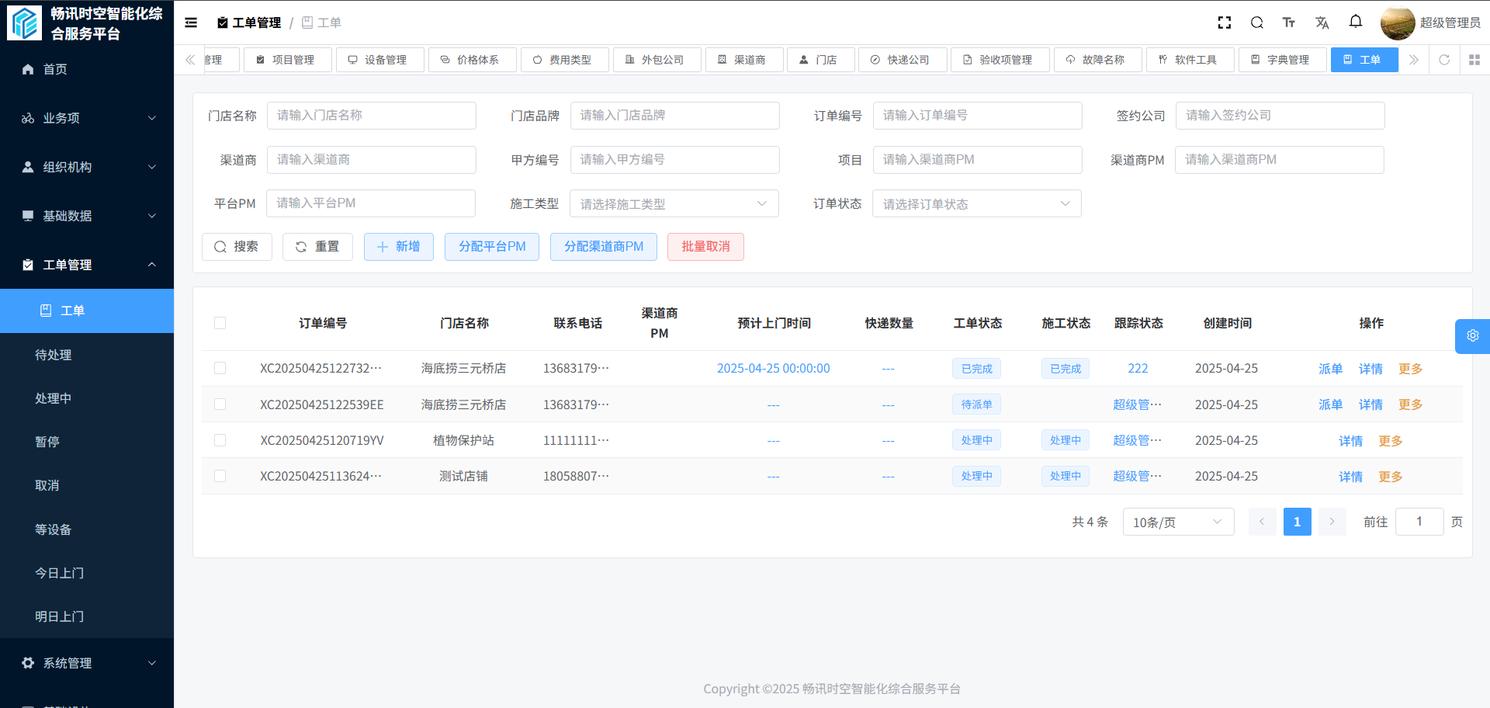Open font size setting icon
The image size is (1490, 708).
pyautogui.click(x=1289, y=23)
